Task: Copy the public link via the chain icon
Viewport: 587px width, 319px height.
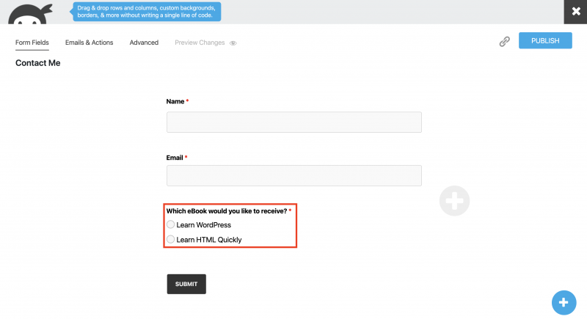Action: [x=504, y=42]
